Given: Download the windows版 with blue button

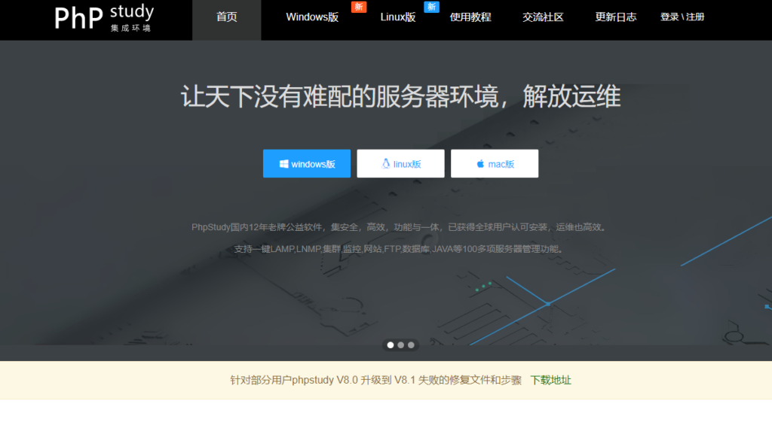Looking at the screenshot, I should pyautogui.click(x=307, y=163).
